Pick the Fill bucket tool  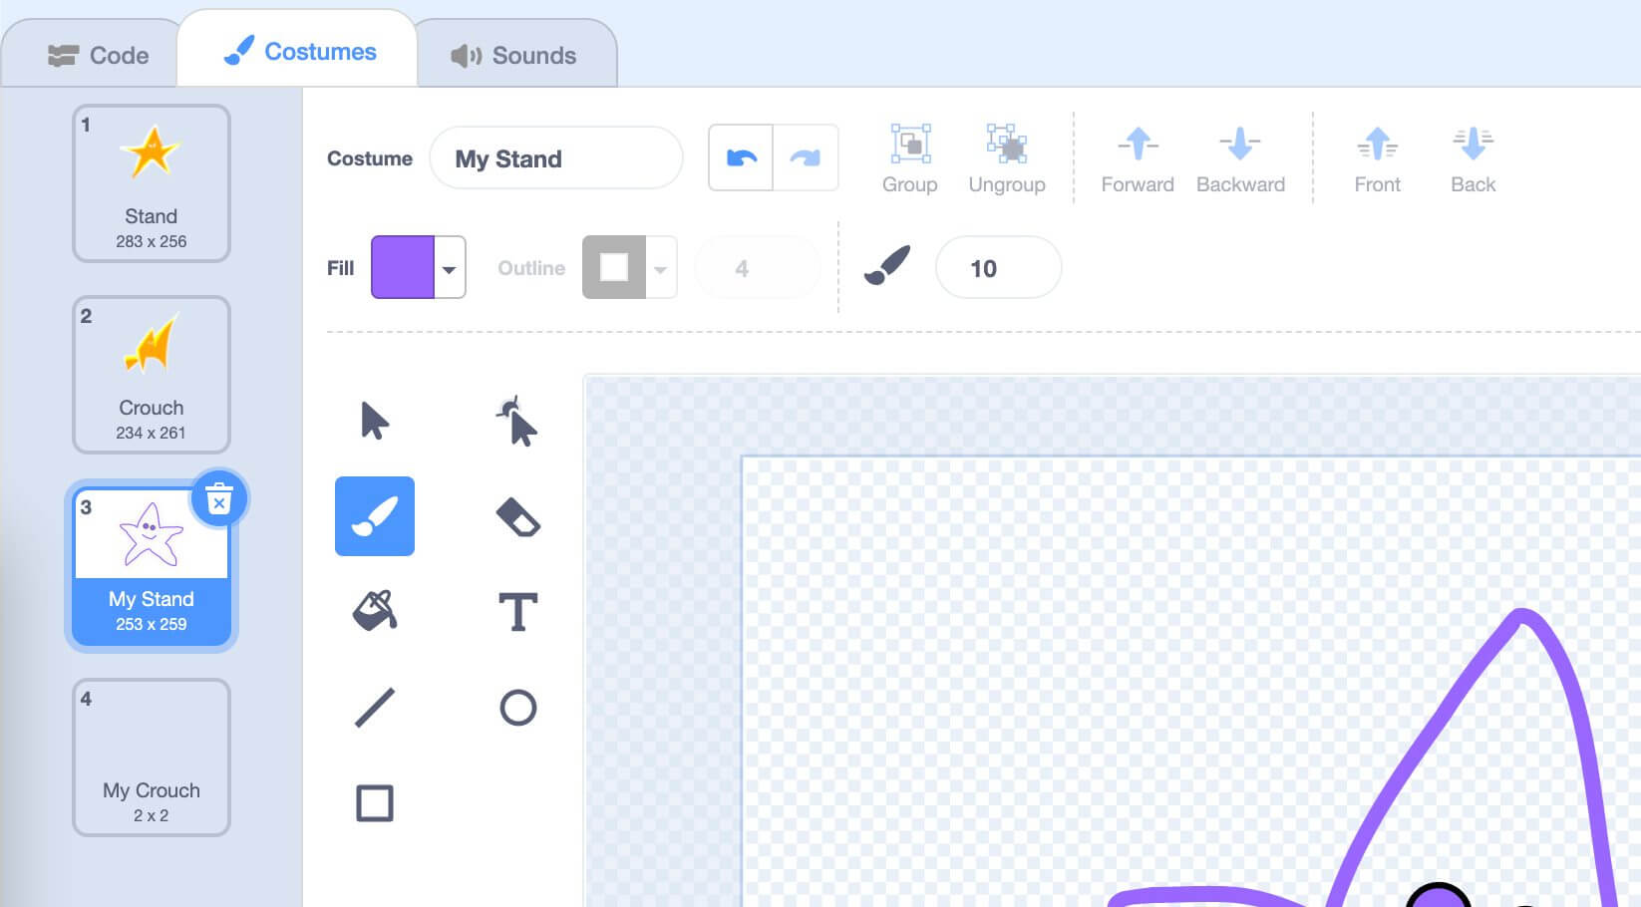click(x=374, y=611)
